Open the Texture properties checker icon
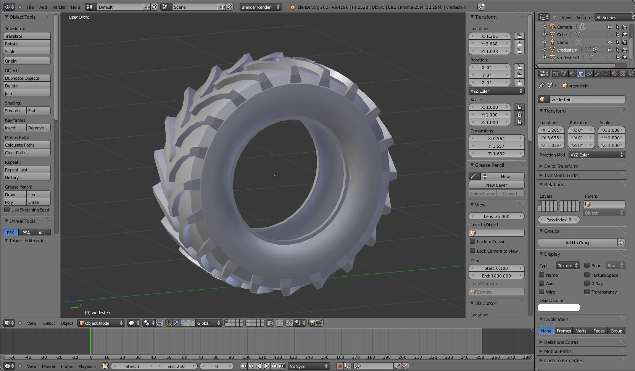Screen dimensions: 635x371 [623, 74]
